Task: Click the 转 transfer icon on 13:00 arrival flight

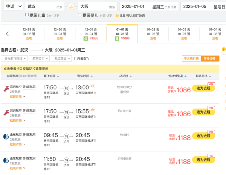Action: (66, 88)
